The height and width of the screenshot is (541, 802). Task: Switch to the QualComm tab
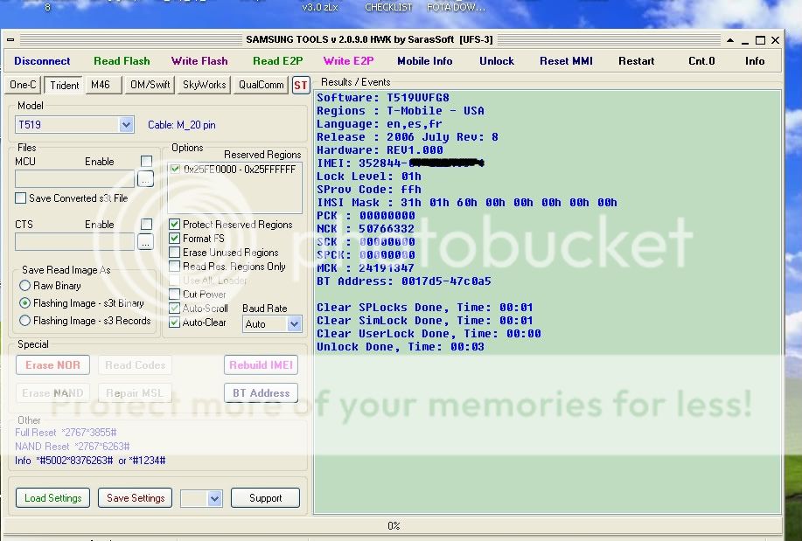261,85
